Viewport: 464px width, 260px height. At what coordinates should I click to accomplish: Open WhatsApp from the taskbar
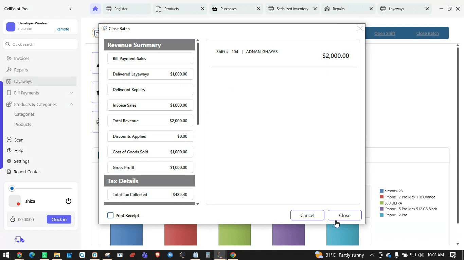tap(44, 255)
